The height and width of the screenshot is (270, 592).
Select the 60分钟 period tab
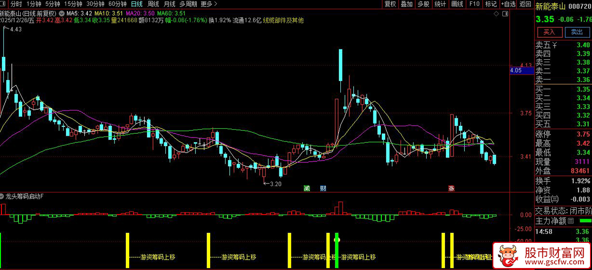pos(117,4)
